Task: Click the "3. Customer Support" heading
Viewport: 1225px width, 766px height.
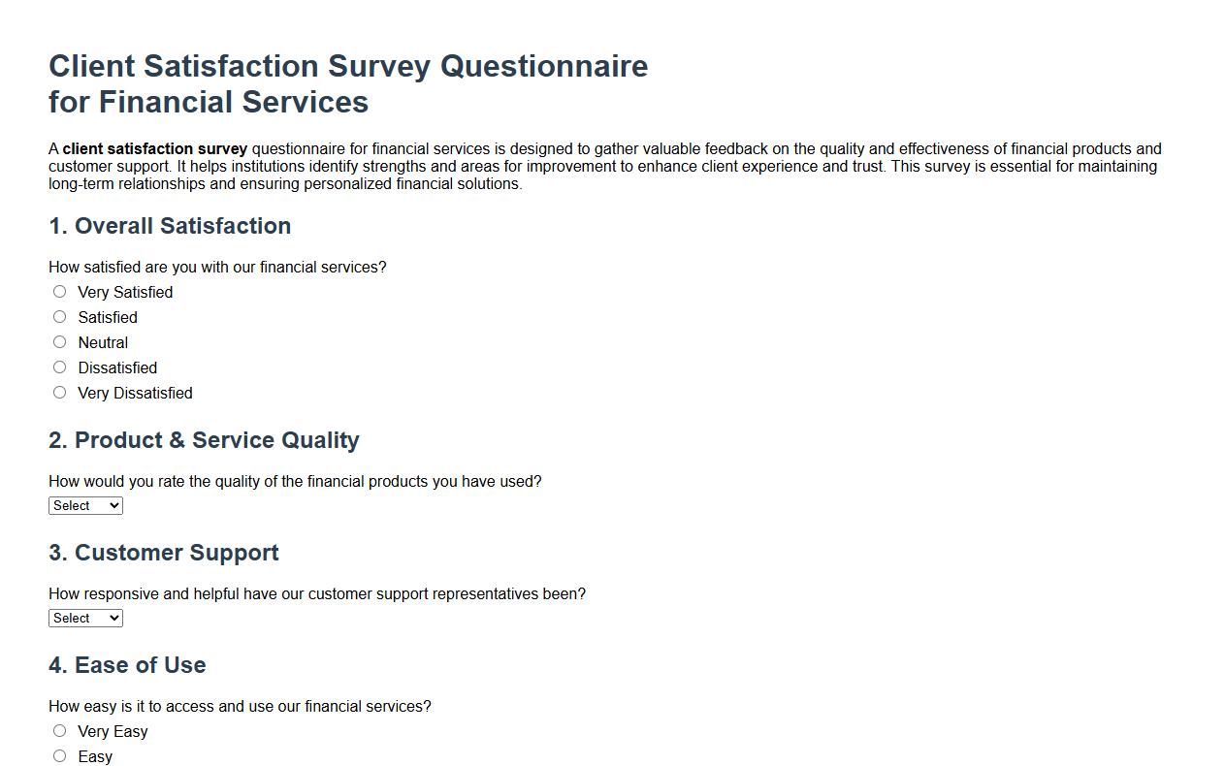Action: point(163,553)
